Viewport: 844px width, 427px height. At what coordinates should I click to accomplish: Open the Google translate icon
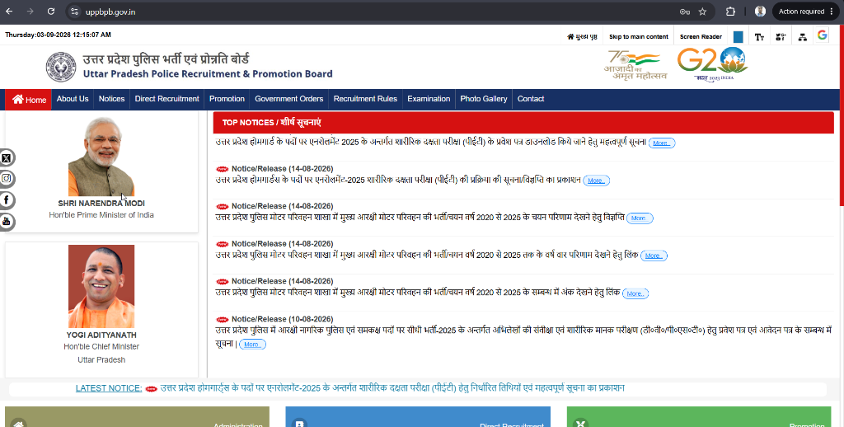point(822,35)
